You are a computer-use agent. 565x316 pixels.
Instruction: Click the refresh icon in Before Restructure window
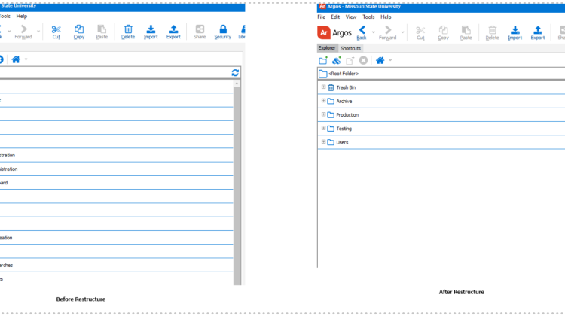click(x=235, y=73)
